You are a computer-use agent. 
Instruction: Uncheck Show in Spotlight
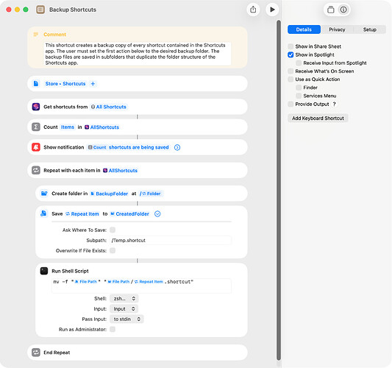[291, 54]
